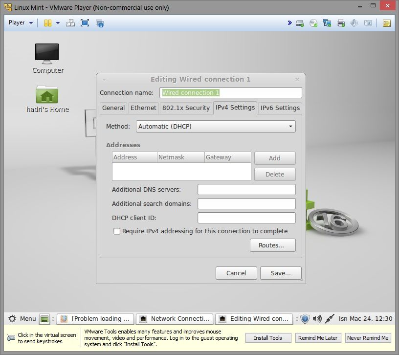The height and width of the screenshot is (355, 399).
Task: Click the Add address button
Action: pos(275,158)
